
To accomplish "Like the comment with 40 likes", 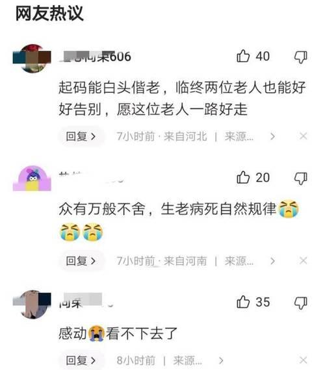I will pos(243,56).
